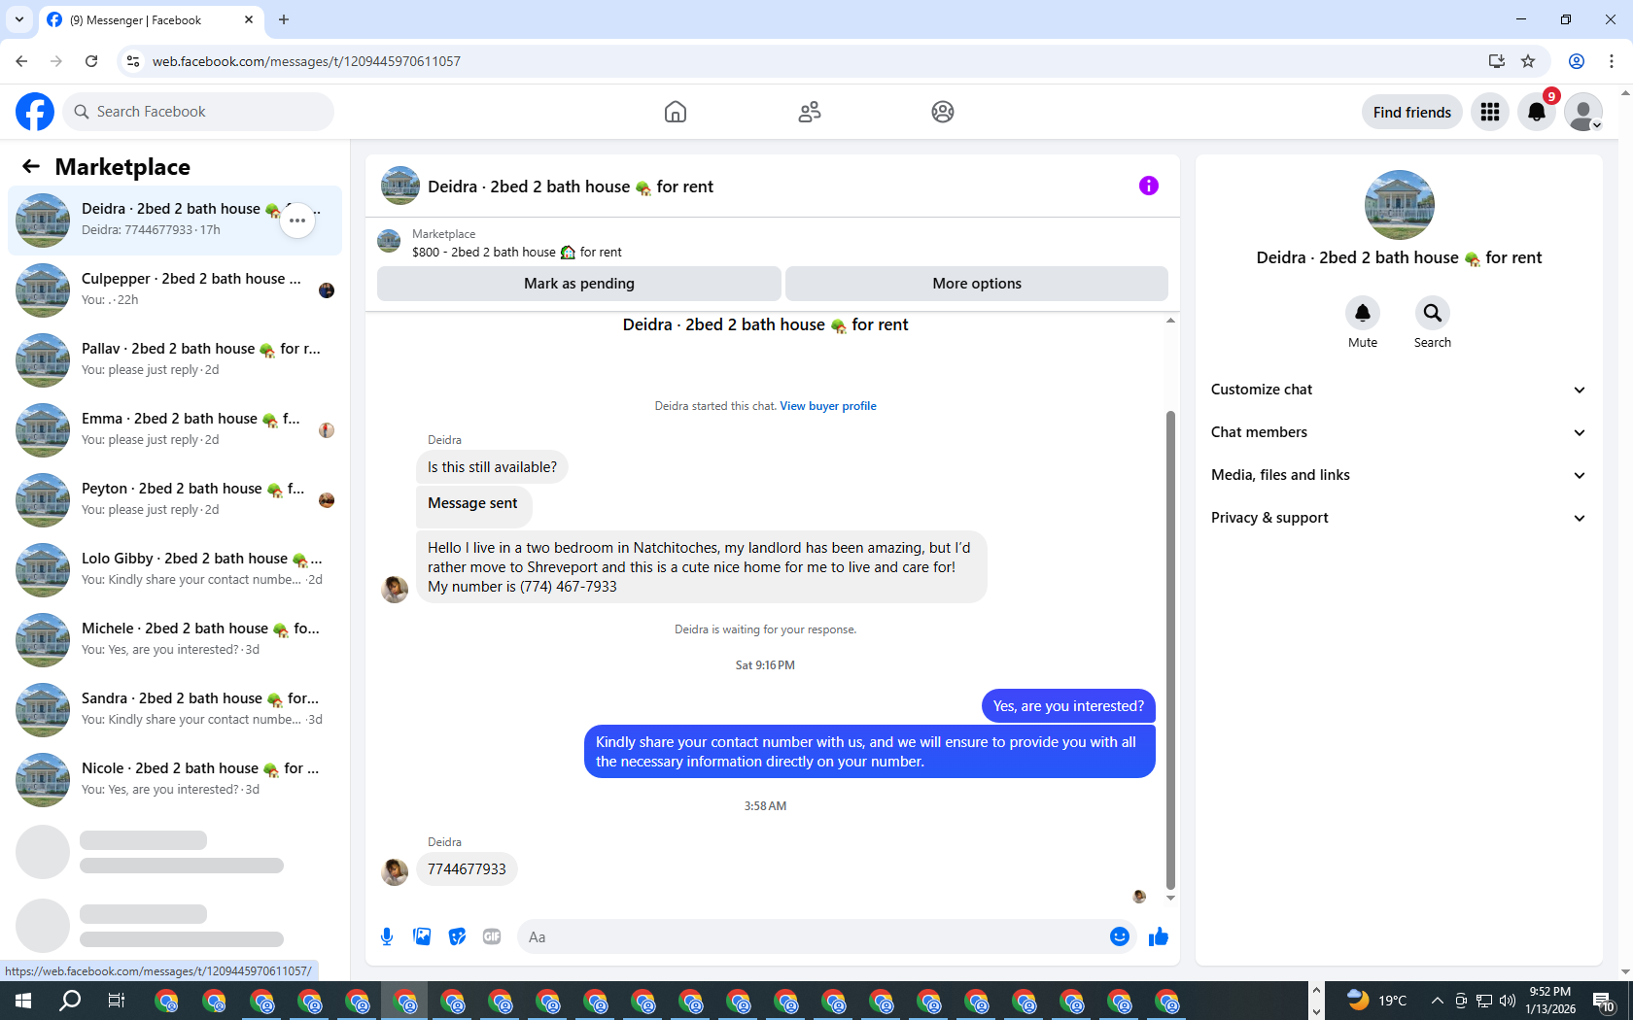Open the $800 2bed 2 bath house listing
Screen dimensions: 1633x1020
point(516,252)
